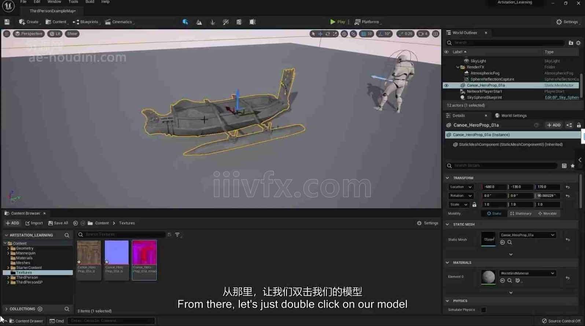Viewport: 585px width, 326px height.
Task: Collapse the Static Mesh section
Action: click(x=447, y=224)
